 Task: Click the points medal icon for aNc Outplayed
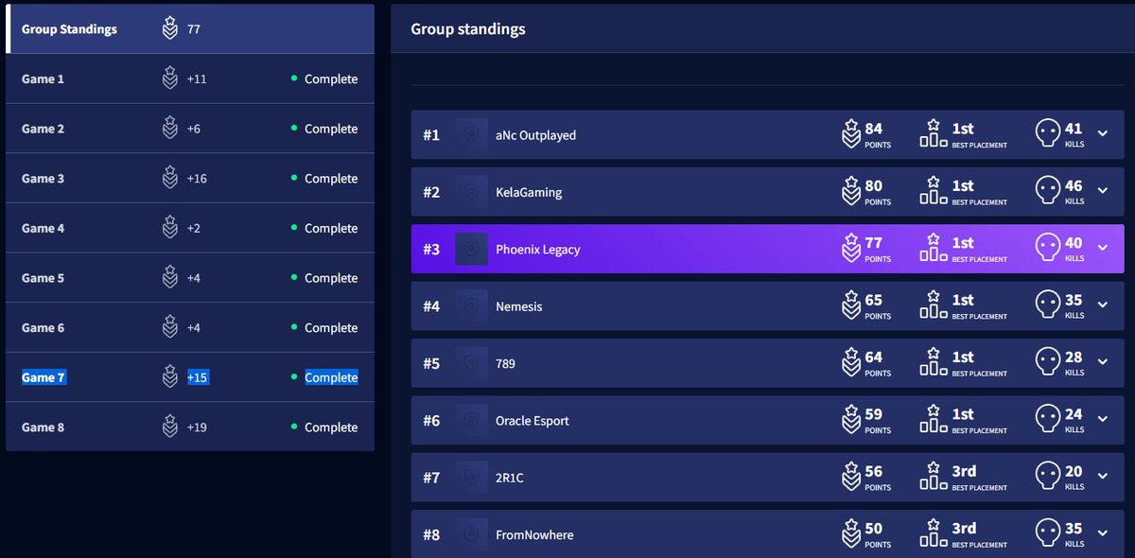[850, 134]
